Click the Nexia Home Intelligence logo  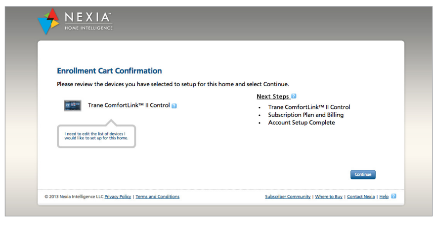click(75, 21)
